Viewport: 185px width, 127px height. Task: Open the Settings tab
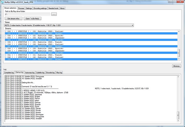coord(29,8)
